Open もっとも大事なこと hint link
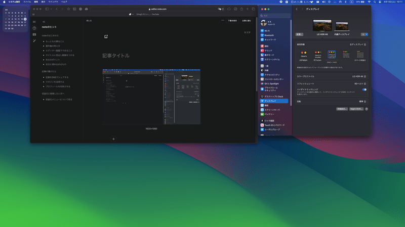The height and width of the screenshot is (227, 405). pos(55,41)
